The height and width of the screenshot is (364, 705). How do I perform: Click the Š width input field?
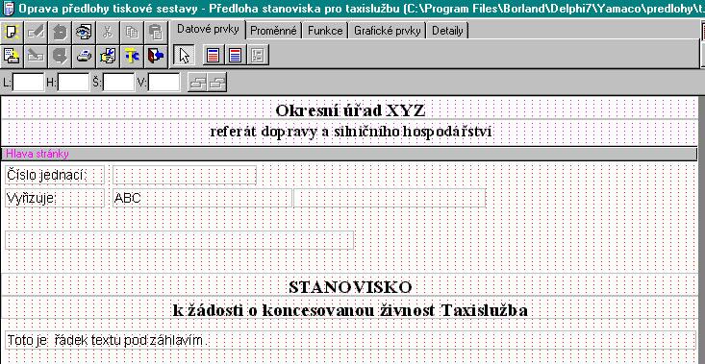[119, 83]
